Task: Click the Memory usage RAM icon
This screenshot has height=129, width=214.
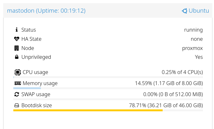Action: 18,83
